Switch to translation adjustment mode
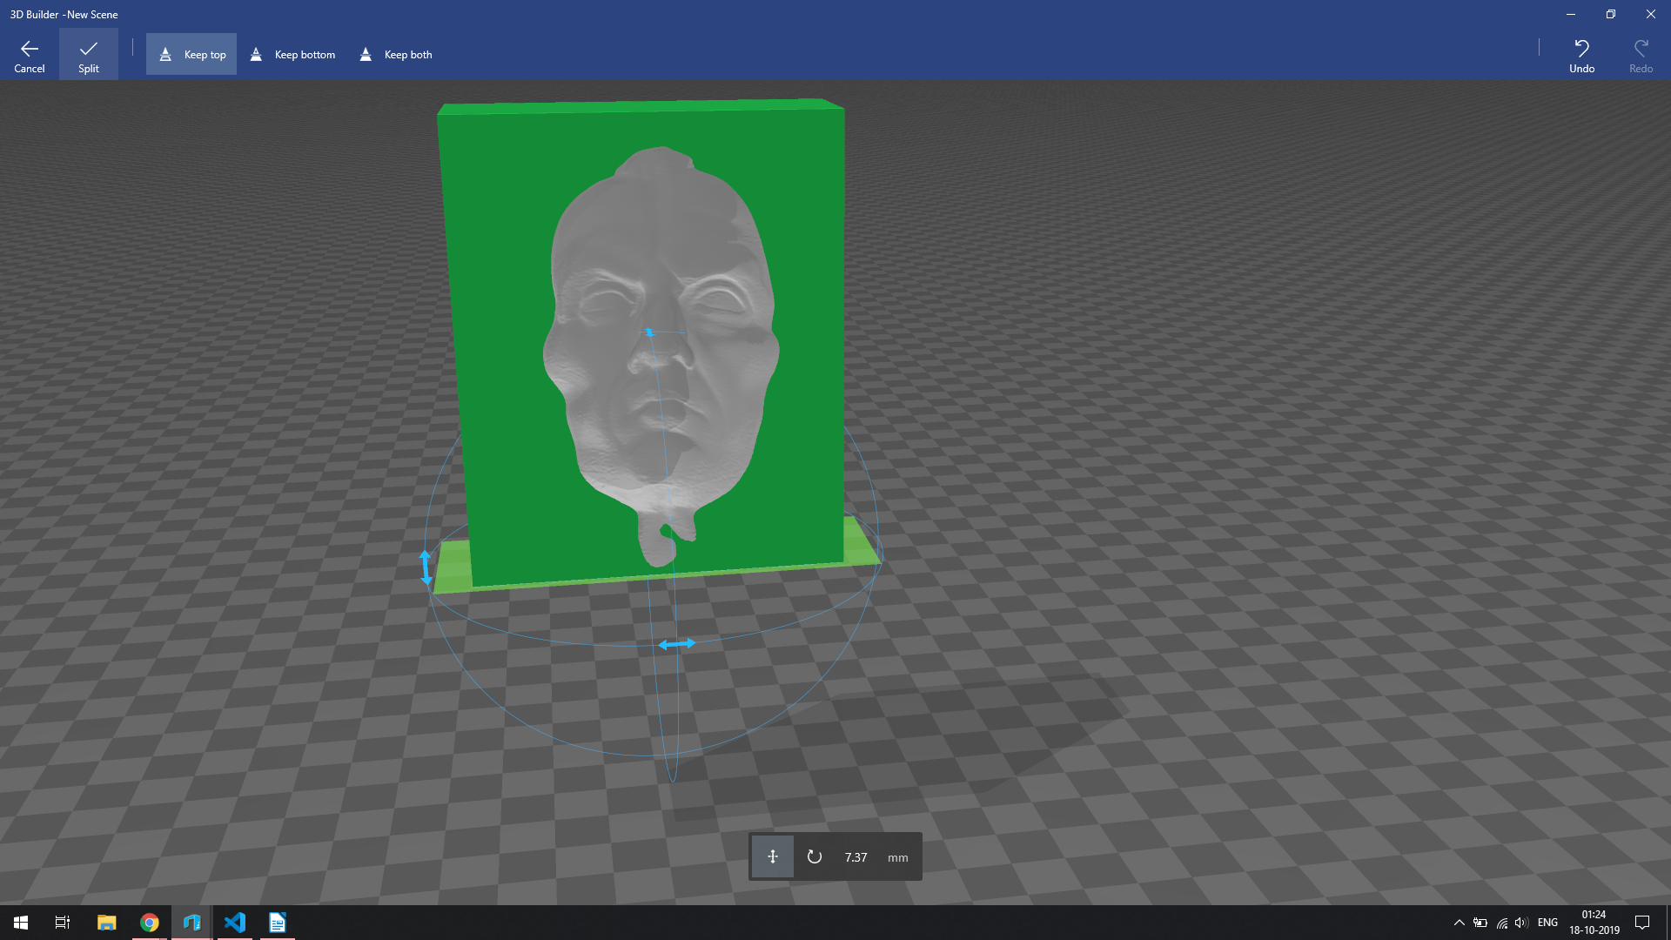Viewport: 1671px width, 940px height. pos(771,856)
